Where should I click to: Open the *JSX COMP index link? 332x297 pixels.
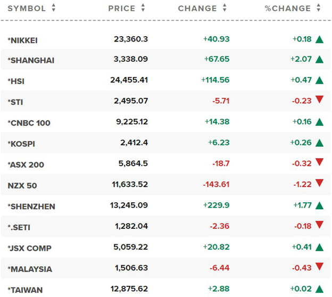[30, 248]
